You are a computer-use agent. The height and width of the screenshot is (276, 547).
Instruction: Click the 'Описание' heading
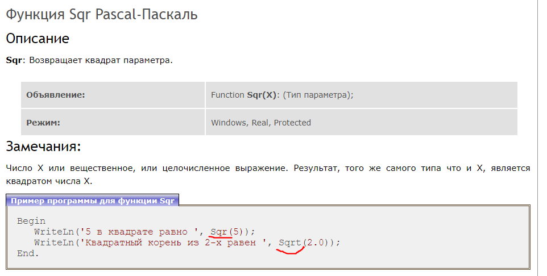[x=38, y=39]
